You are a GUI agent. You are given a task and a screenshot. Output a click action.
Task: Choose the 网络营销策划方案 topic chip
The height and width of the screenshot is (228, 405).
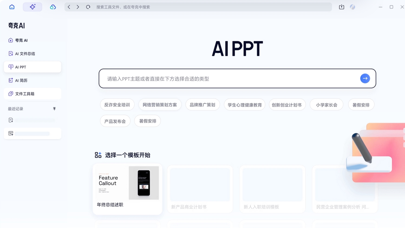160,104
